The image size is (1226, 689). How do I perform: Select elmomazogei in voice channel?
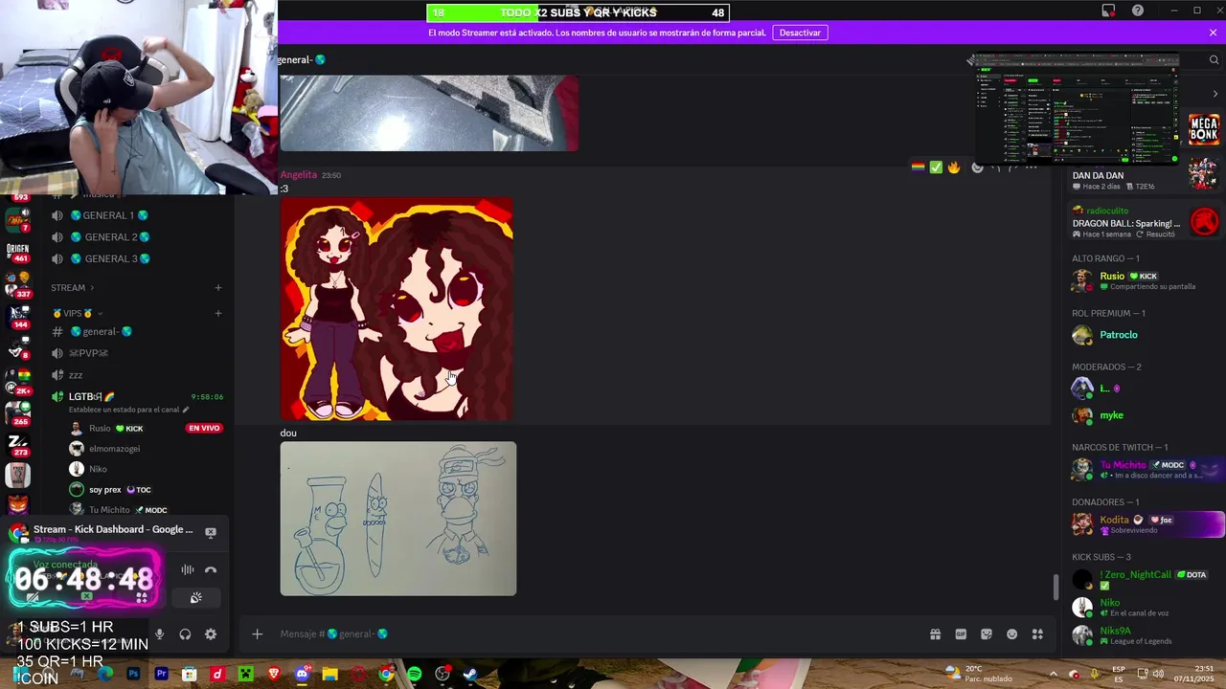pos(114,449)
